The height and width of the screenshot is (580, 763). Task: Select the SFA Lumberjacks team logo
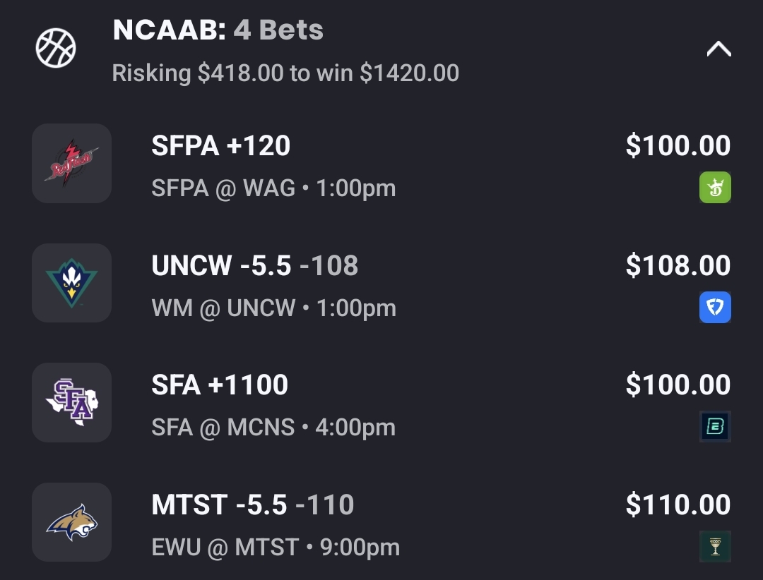(71, 403)
